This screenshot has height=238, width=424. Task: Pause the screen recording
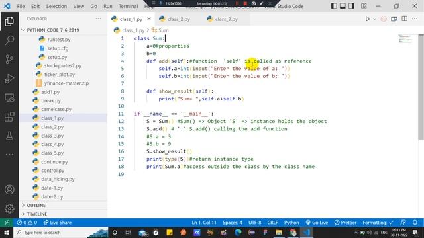[237, 3]
